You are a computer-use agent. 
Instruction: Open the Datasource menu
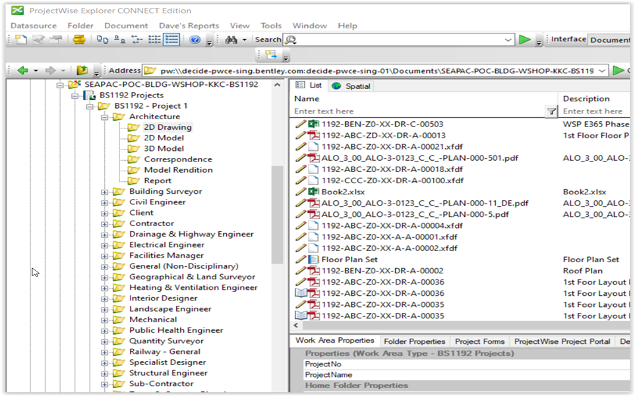click(x=34, y=26)
